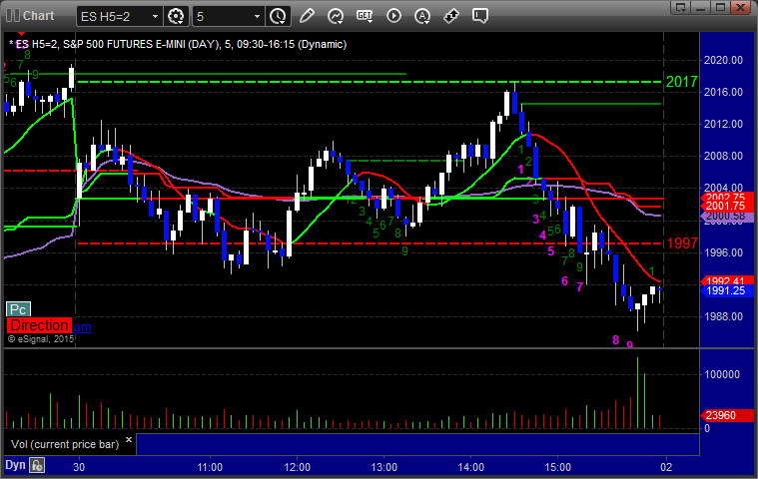Screen dimensions: 758x479
Task: Click the trade arrows icon
Action: click(451, 16)
